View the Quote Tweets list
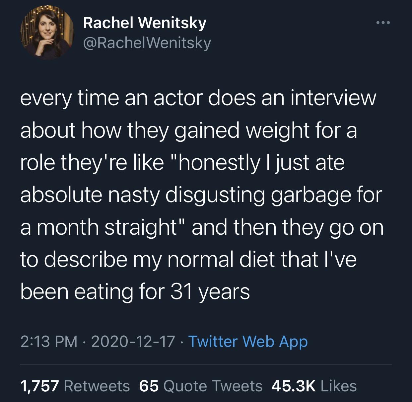The image size is (412, 402). tap(213, 386)
